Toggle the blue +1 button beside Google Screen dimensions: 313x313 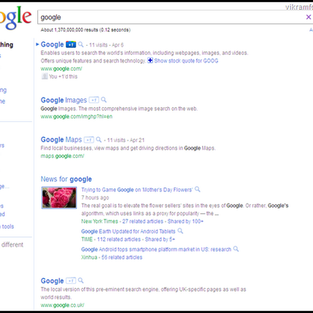[x=71, y=45]
